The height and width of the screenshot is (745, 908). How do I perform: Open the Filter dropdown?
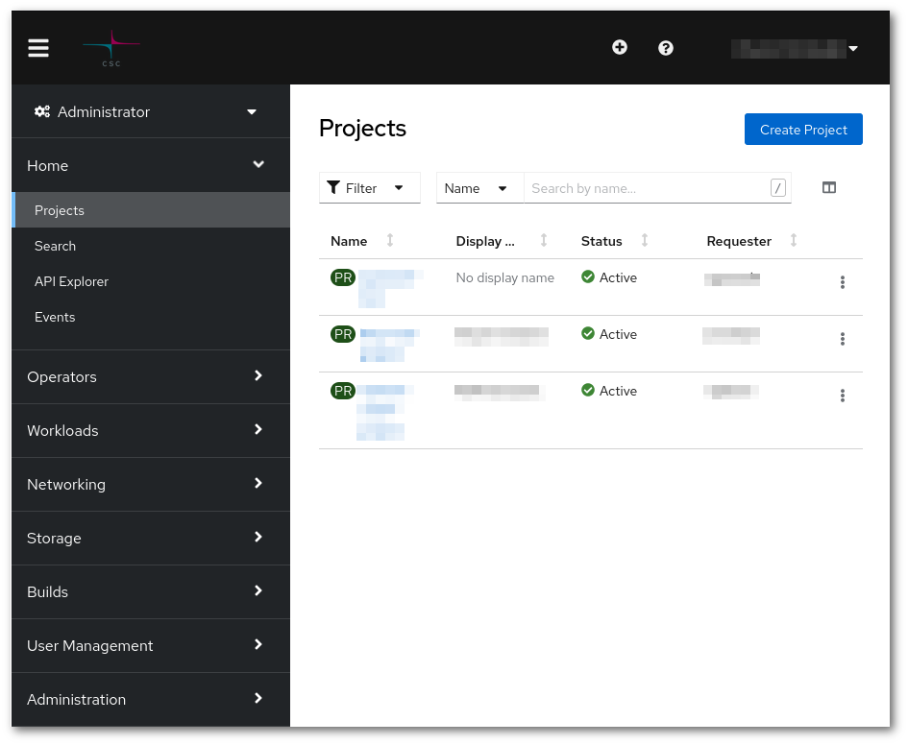(370, 188)
